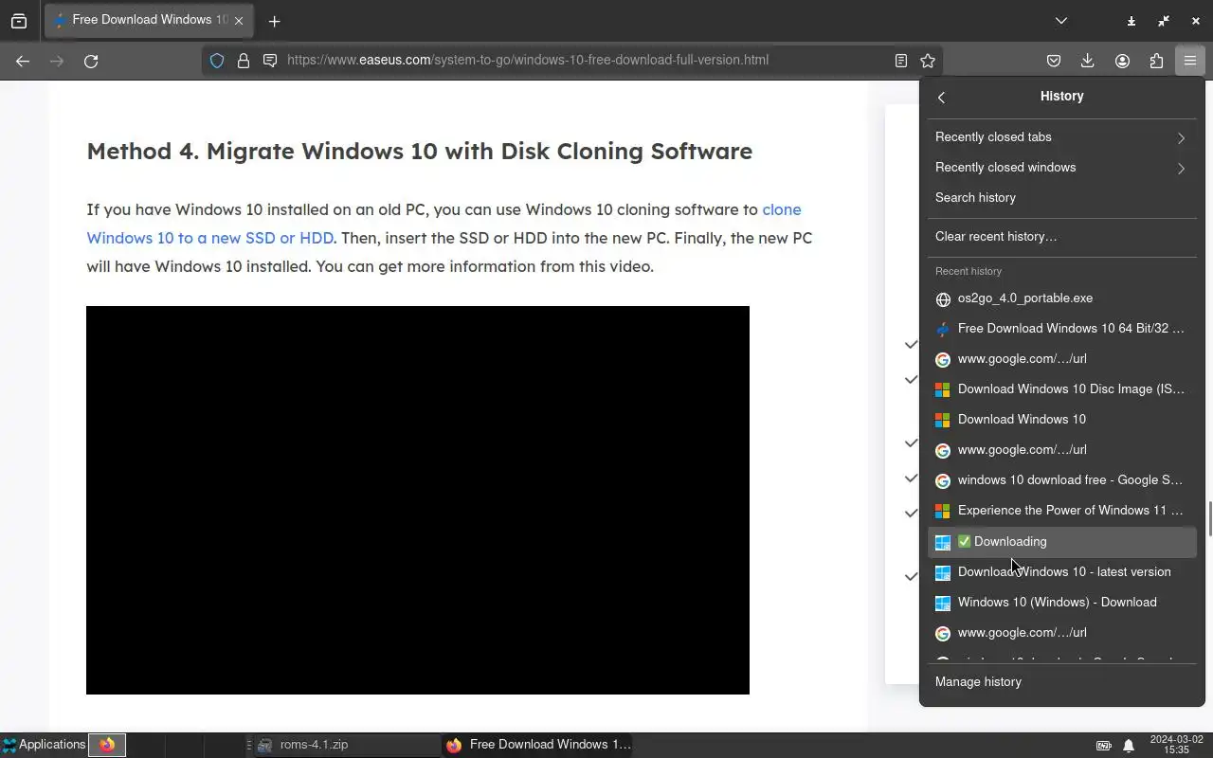Open the notification bell in tray

click(x=1129, y=746)
